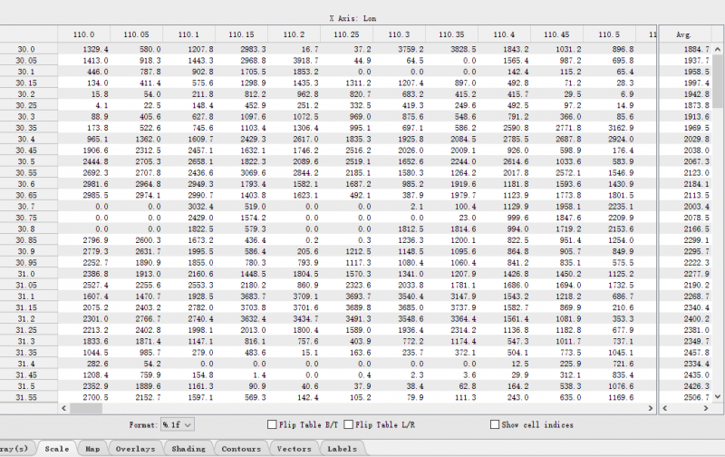725x457 pixels.
Task: Go to the Contours tab
Action: click(x=241, y=448)
